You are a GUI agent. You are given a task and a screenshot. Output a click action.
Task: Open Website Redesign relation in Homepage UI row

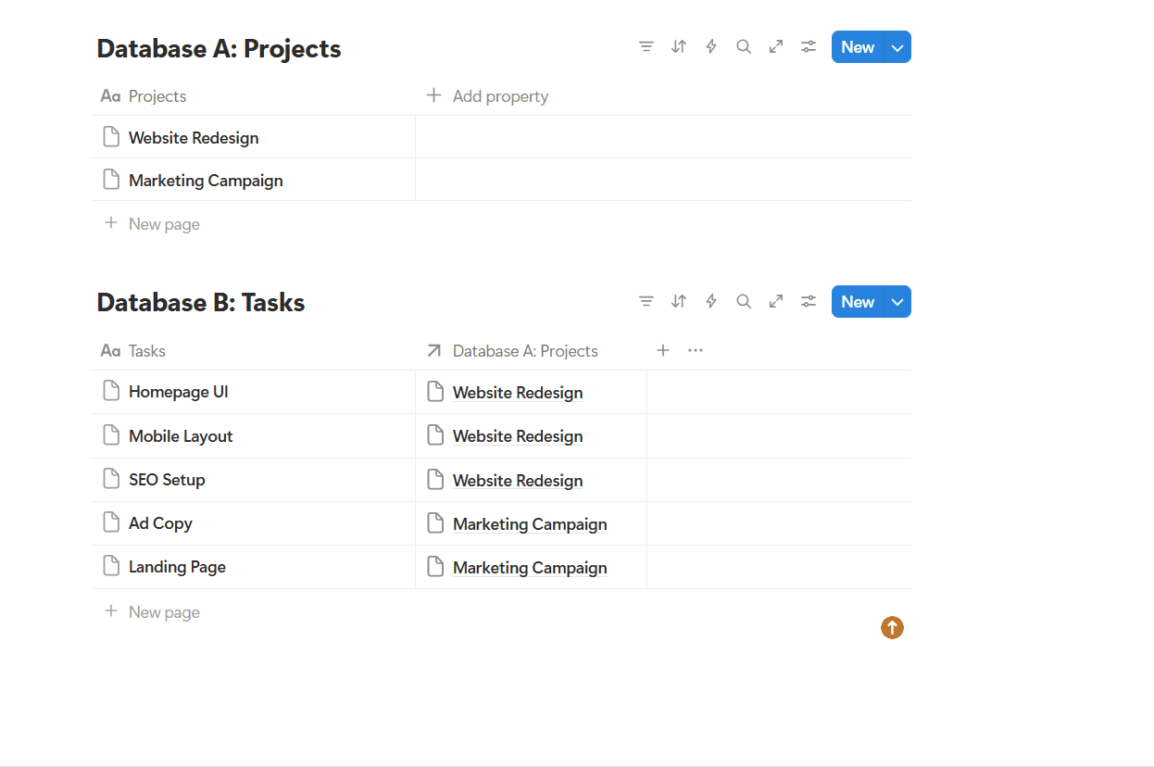[518, 393]
